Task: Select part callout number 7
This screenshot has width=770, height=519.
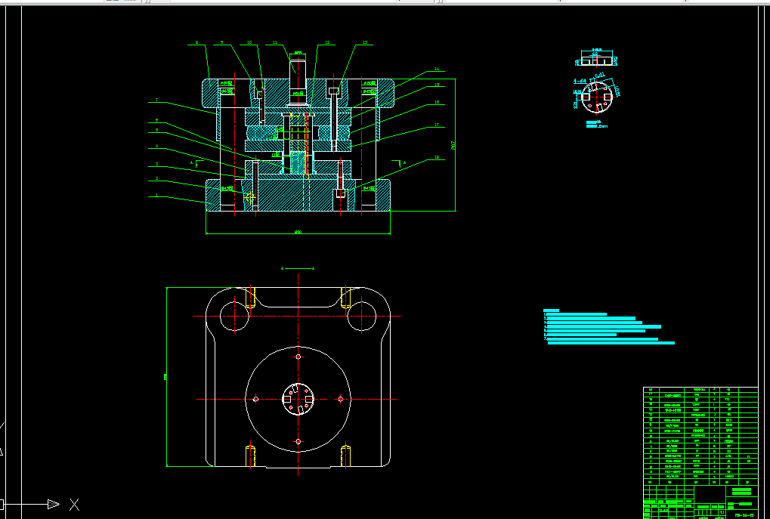Action: pyautogui.click(x=156, y=100)
